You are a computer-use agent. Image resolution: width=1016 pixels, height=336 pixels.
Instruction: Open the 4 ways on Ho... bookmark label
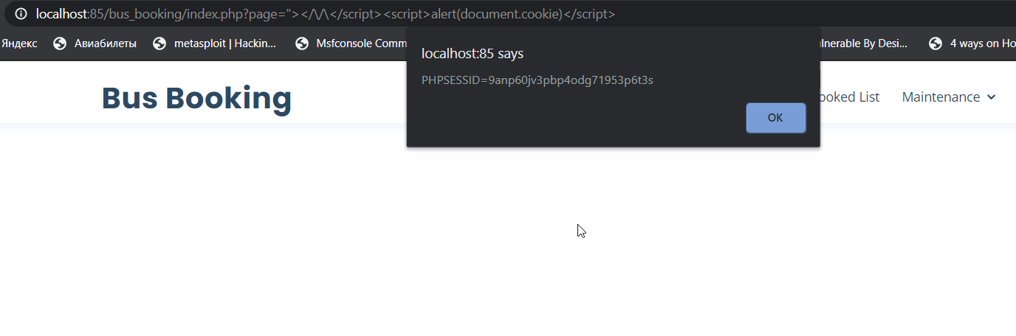[982, 43]
